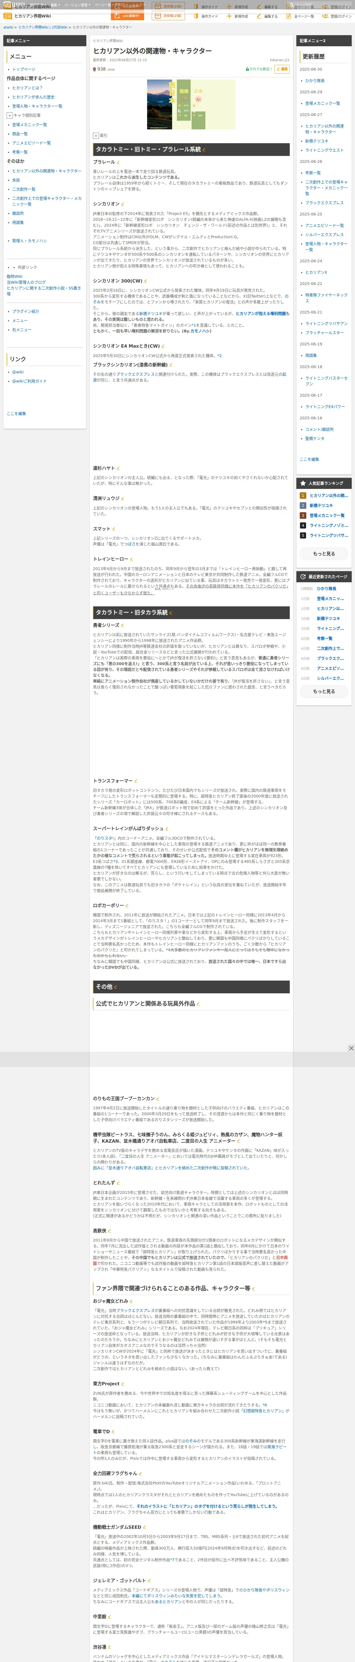Expand the キャラ個別記事 plus toggle
This screenshot has width=355, height=1662.
pyautogui.click(x=10, y=116)
